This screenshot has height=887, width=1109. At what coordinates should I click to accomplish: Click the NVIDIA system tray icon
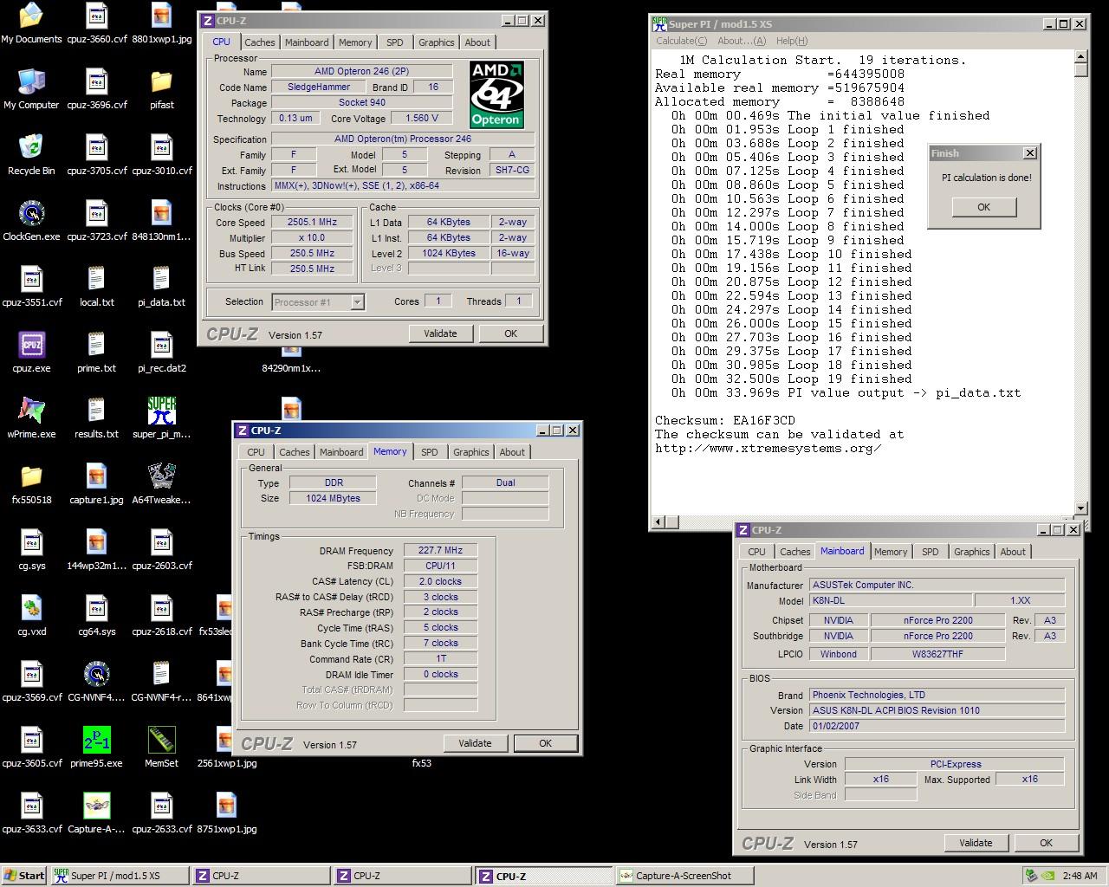click(1047, 876)
